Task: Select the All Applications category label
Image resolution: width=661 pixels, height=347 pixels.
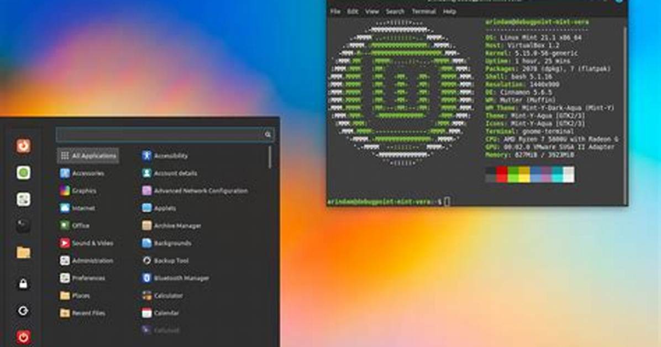Action: click(x=93, y=156)
